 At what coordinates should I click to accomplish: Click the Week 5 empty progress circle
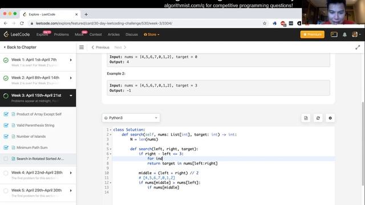[x=6, y=191]
